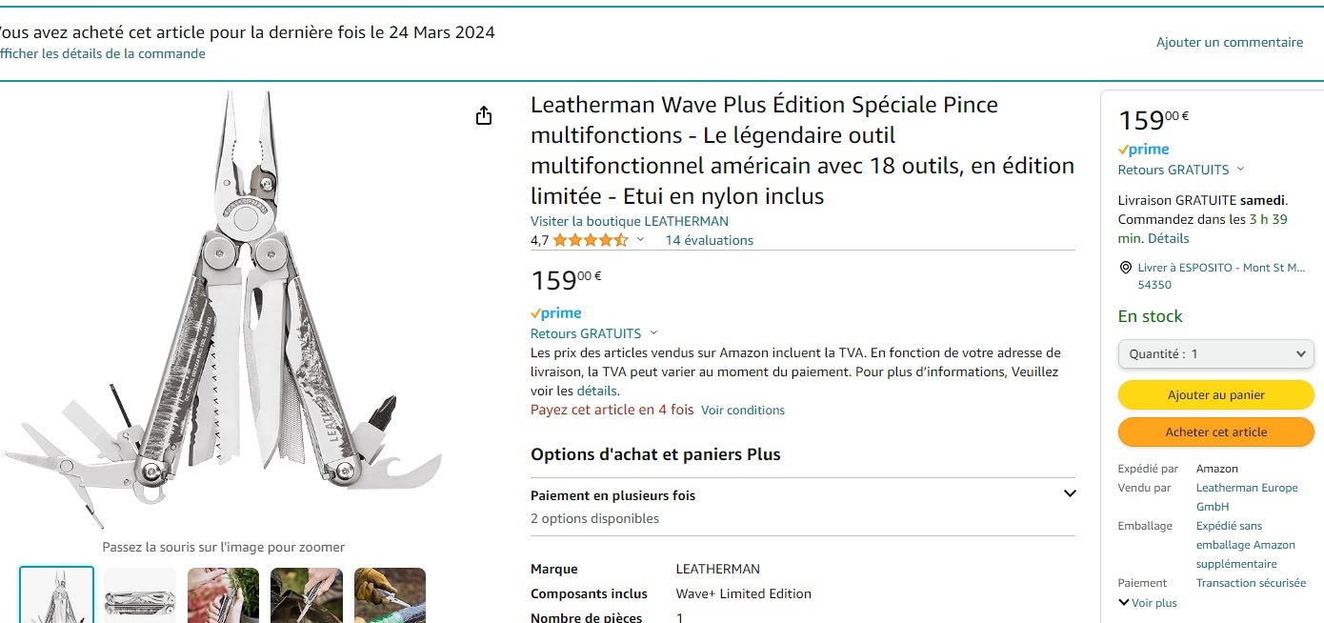Select the folded tool thumbnail

[140, 596]
